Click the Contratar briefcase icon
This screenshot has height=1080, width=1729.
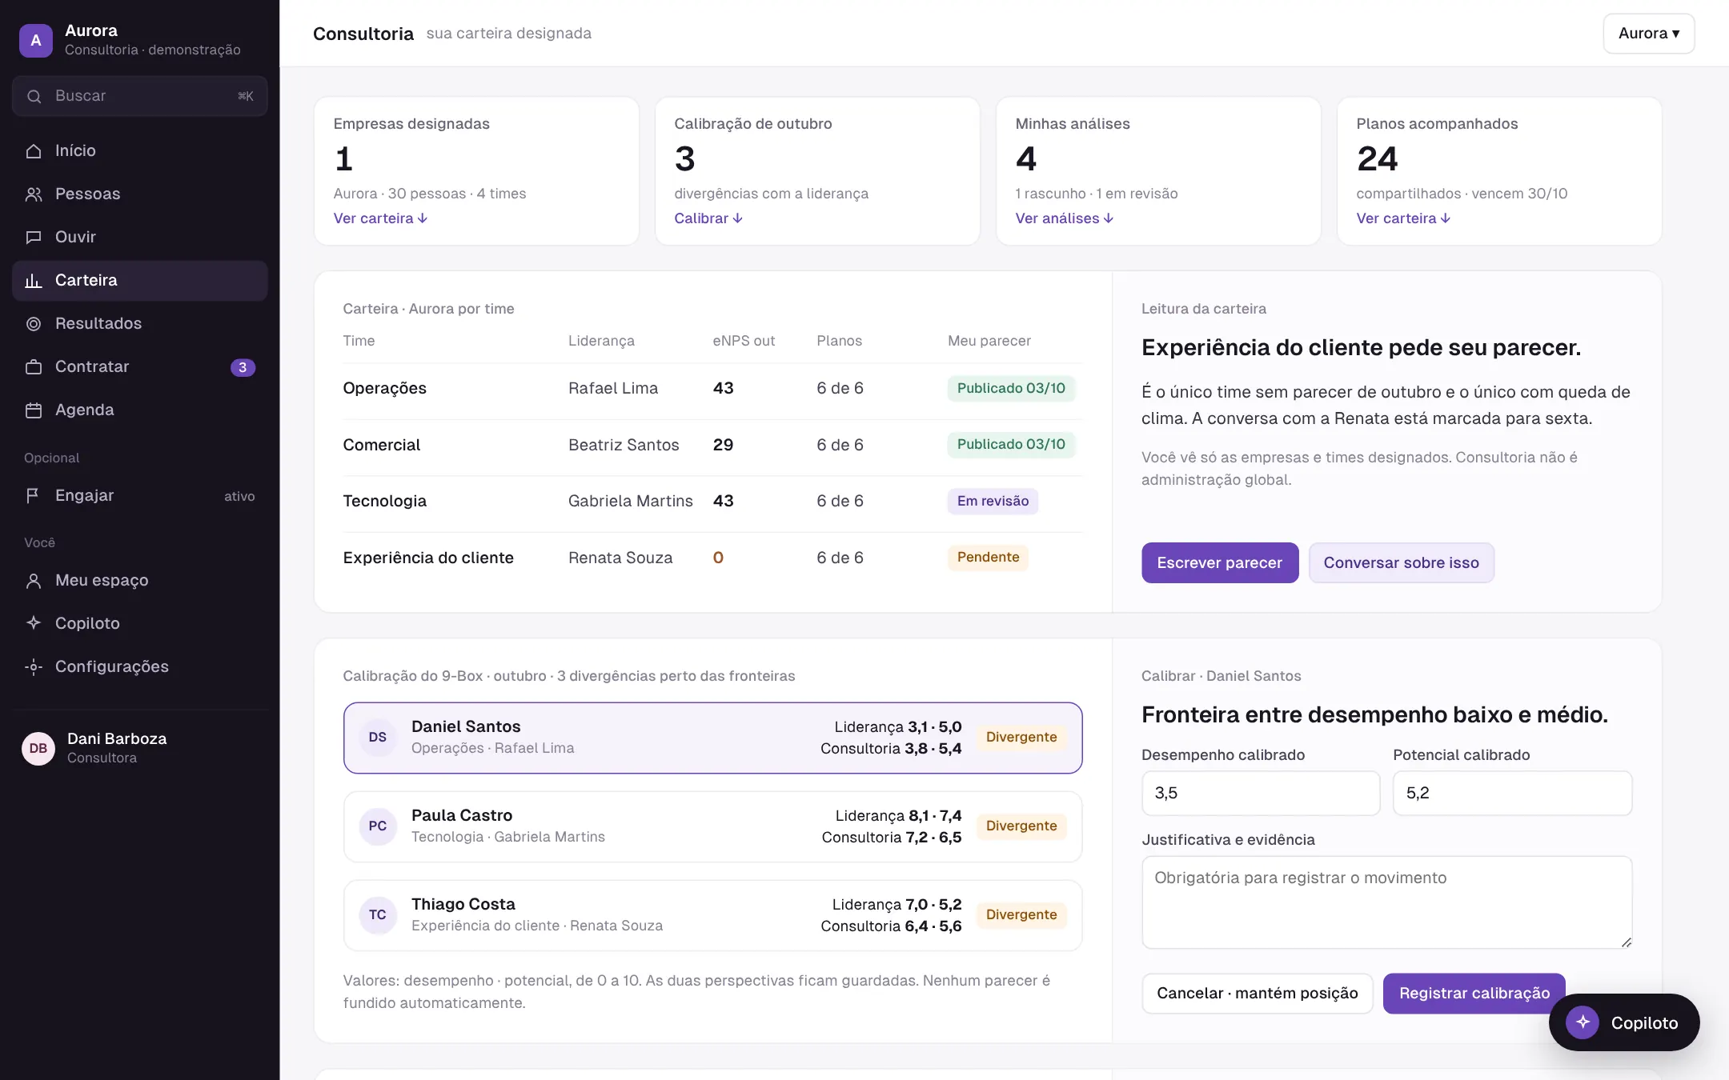(x=34, y=367)
